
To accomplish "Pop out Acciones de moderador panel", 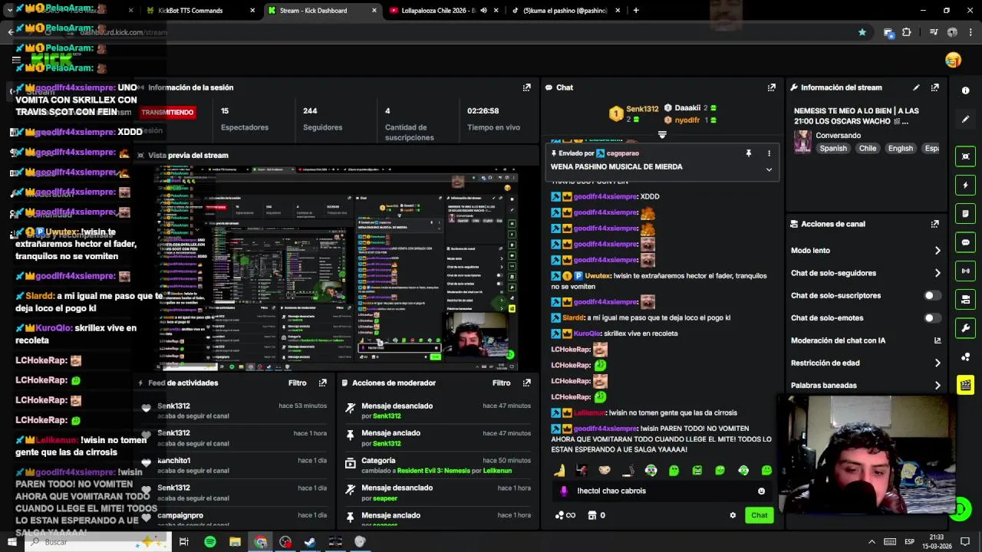I will [526, 383].
